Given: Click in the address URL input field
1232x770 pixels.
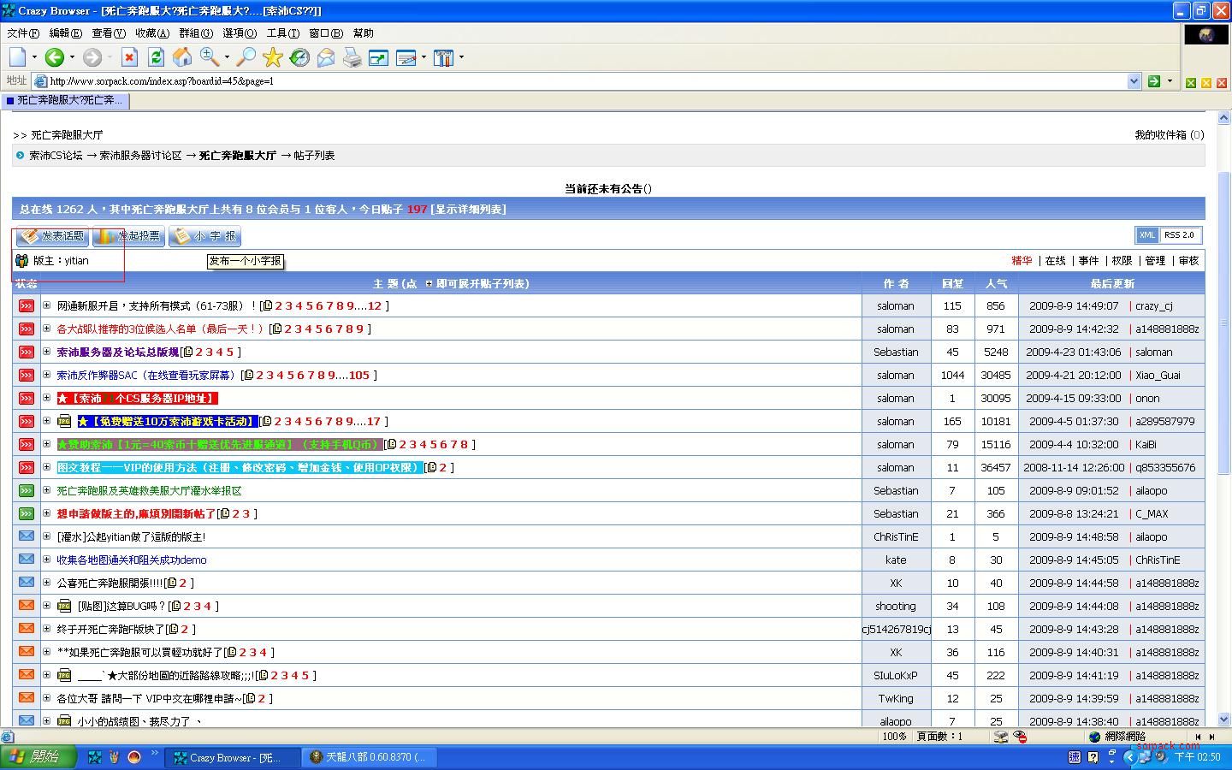Looking at the screenshot, I should (582, 81).
